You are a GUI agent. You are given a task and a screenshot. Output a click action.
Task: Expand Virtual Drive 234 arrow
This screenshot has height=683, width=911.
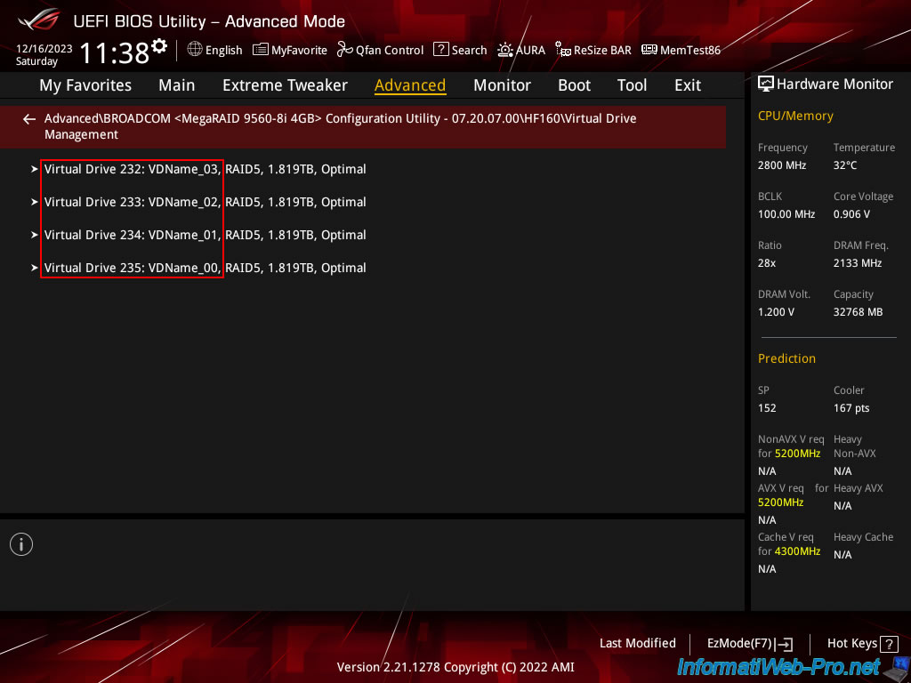click(35, 235)
